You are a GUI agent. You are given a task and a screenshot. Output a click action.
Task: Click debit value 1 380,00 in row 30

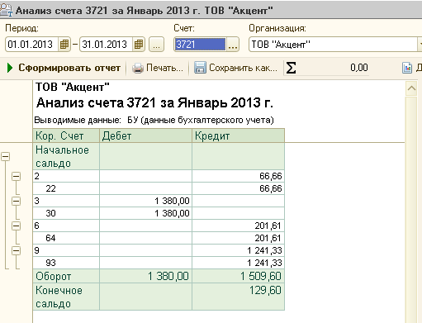(x=145, y=213)
